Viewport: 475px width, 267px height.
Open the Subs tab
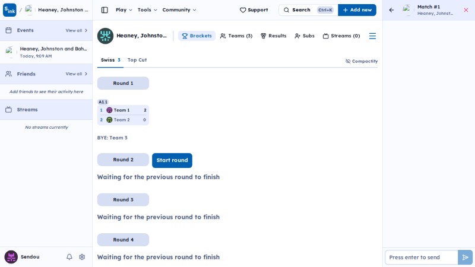305,36
